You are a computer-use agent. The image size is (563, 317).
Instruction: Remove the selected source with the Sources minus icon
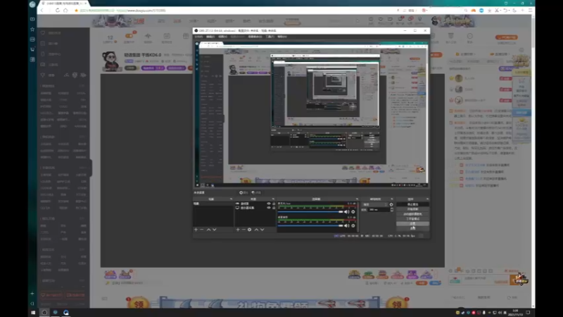(x=243, y=230)
